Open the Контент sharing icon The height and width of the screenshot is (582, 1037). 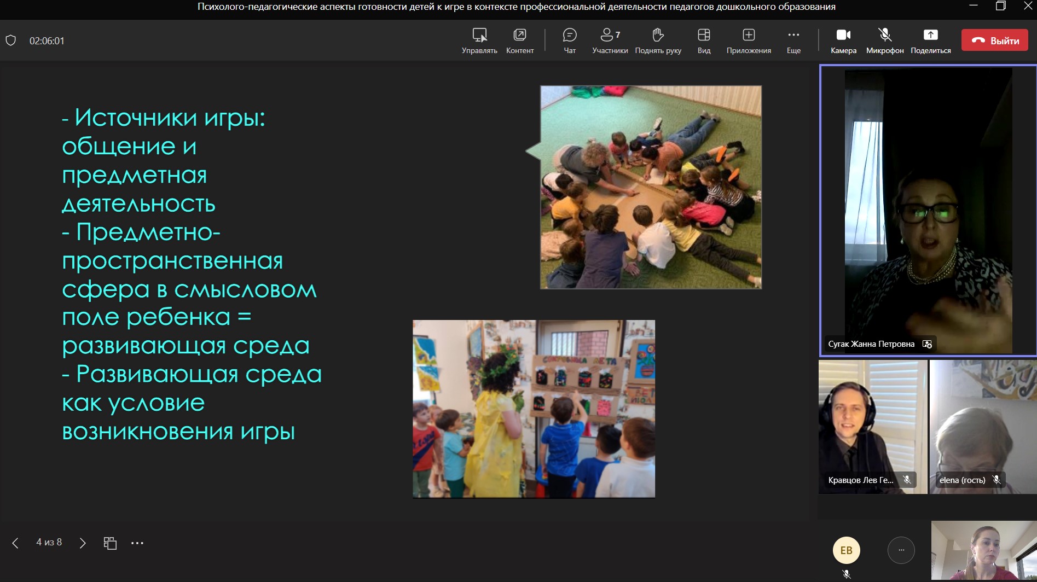coord(519,40)
